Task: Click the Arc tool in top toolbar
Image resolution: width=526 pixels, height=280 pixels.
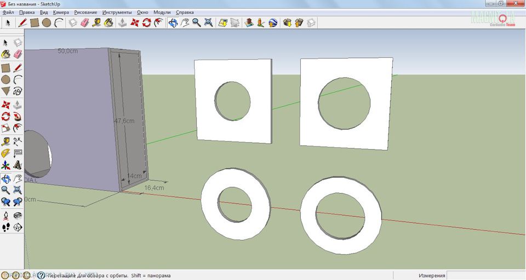Action: [59, 23]
